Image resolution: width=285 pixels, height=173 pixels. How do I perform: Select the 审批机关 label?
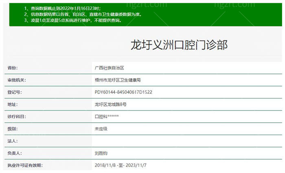click(x=17, y=80)
